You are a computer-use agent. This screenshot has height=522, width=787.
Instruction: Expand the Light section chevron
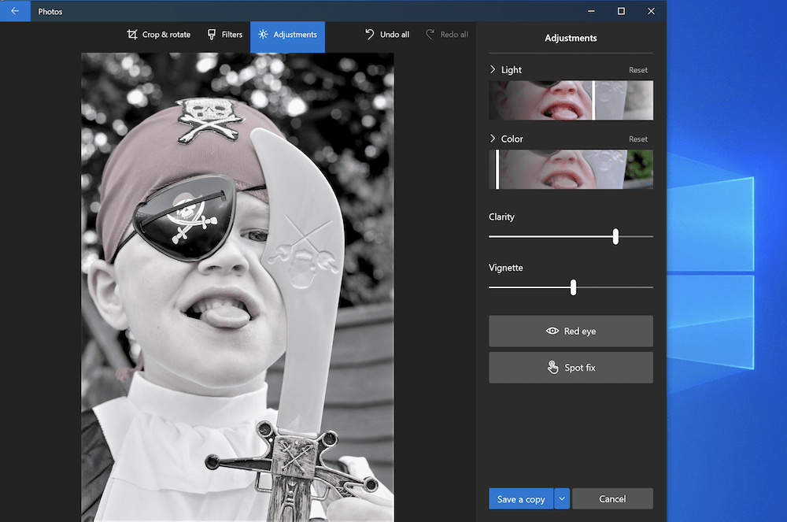(x=493, y=70)
